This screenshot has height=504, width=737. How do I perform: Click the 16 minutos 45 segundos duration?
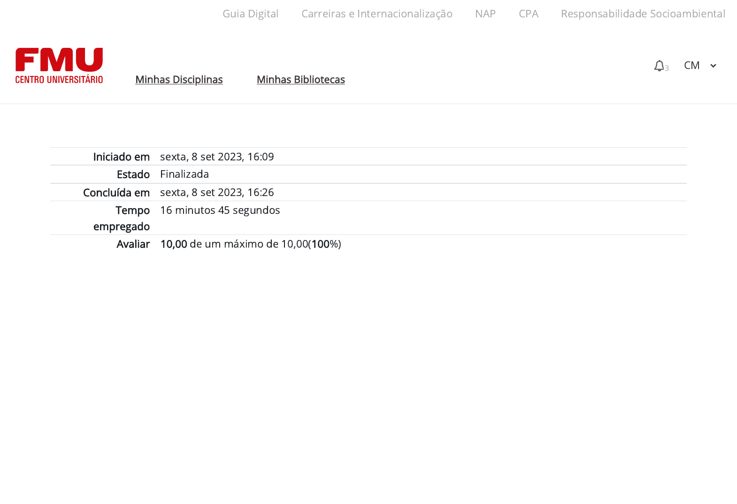tap(220, 210)
